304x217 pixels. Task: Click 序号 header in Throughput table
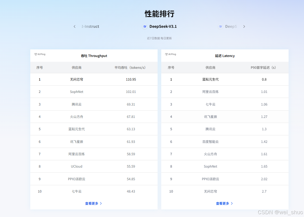point(40,68)
